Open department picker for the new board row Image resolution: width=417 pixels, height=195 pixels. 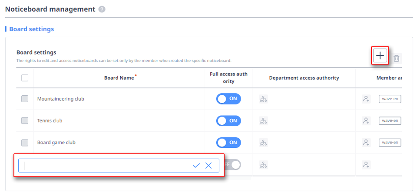263,165
